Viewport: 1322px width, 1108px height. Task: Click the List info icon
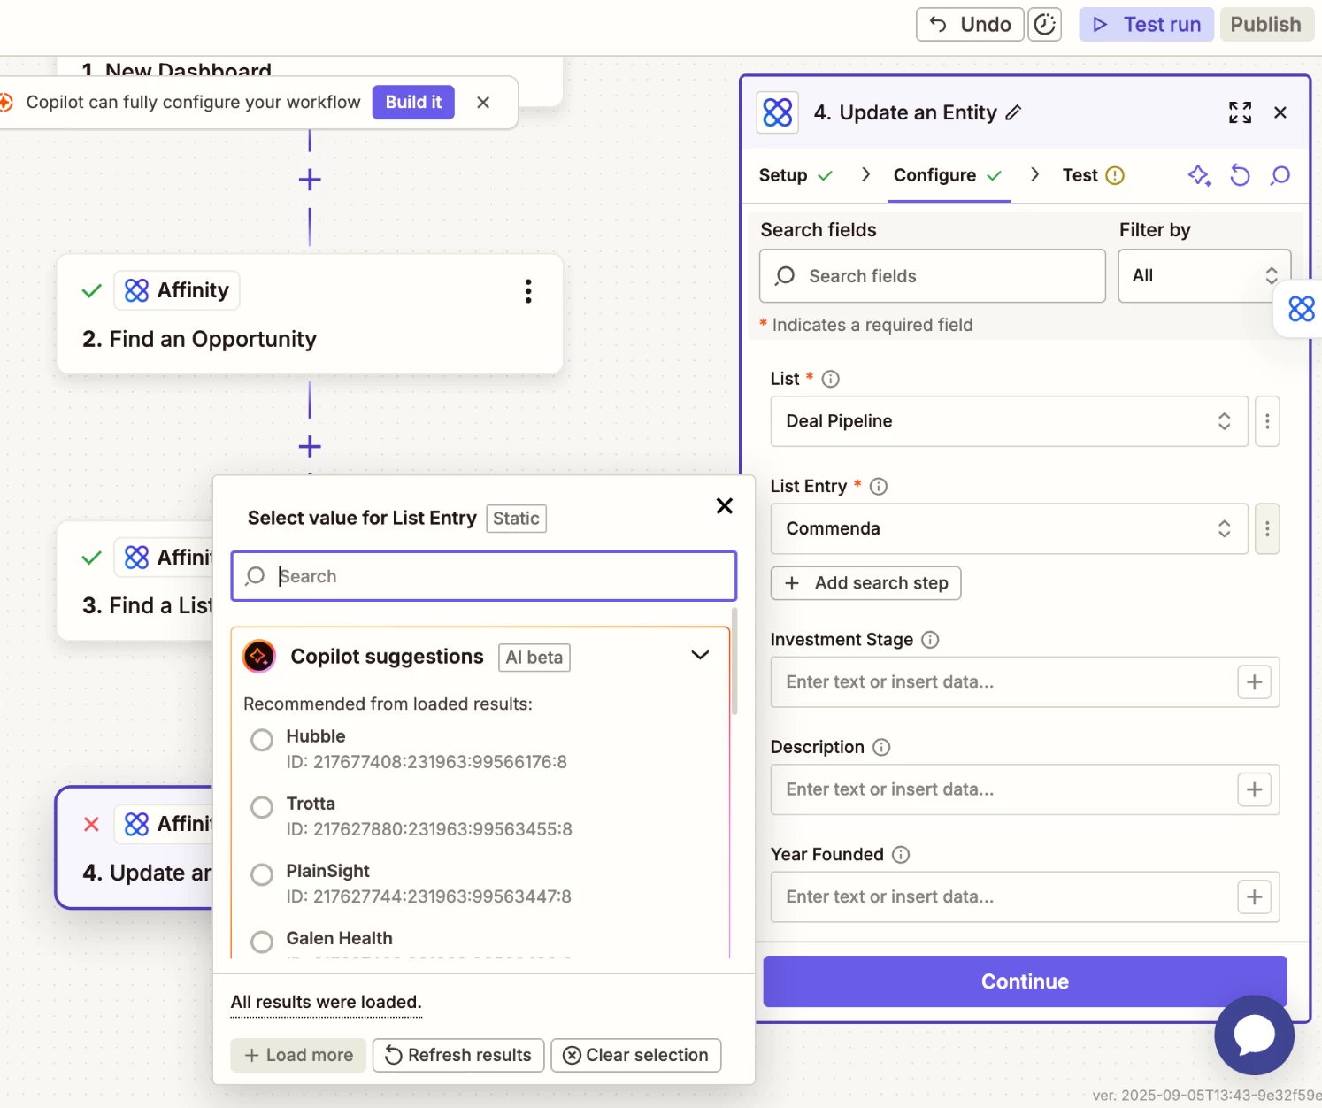click(x=830, y=379)
